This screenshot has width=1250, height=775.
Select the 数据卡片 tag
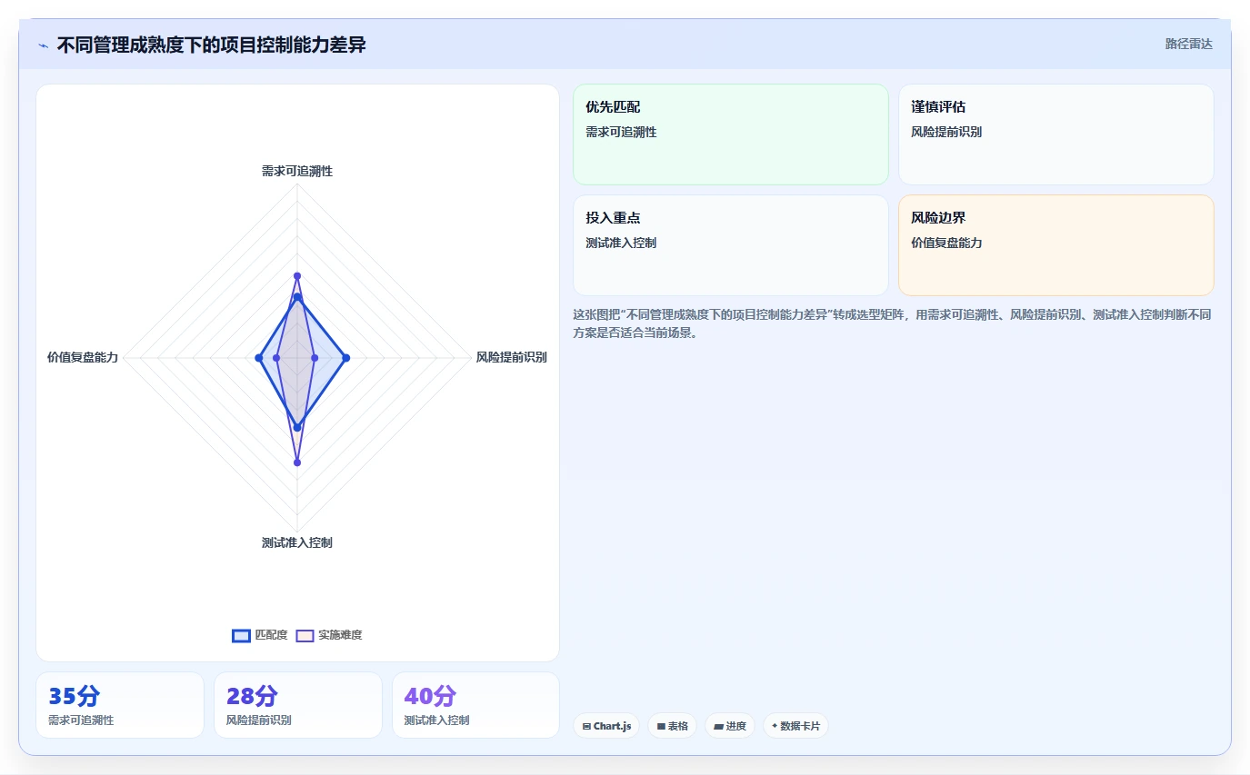795,726
